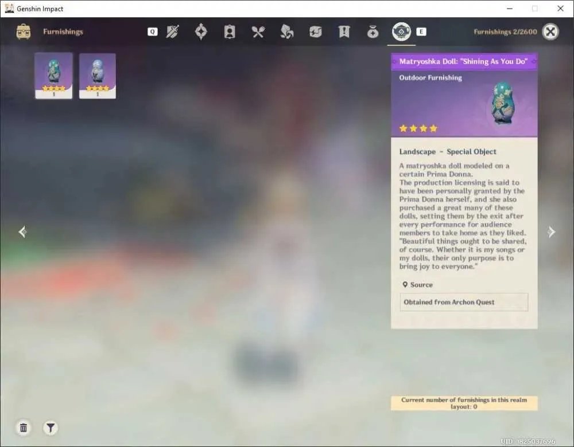Click the "Furnishings" heading beside the backpack
The image size is (574, 447).
coord(63,32)
